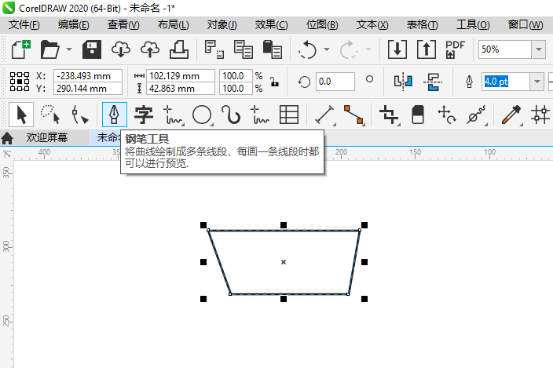Click the Export icon
The image size is (553, 368).
pos(426,49)
